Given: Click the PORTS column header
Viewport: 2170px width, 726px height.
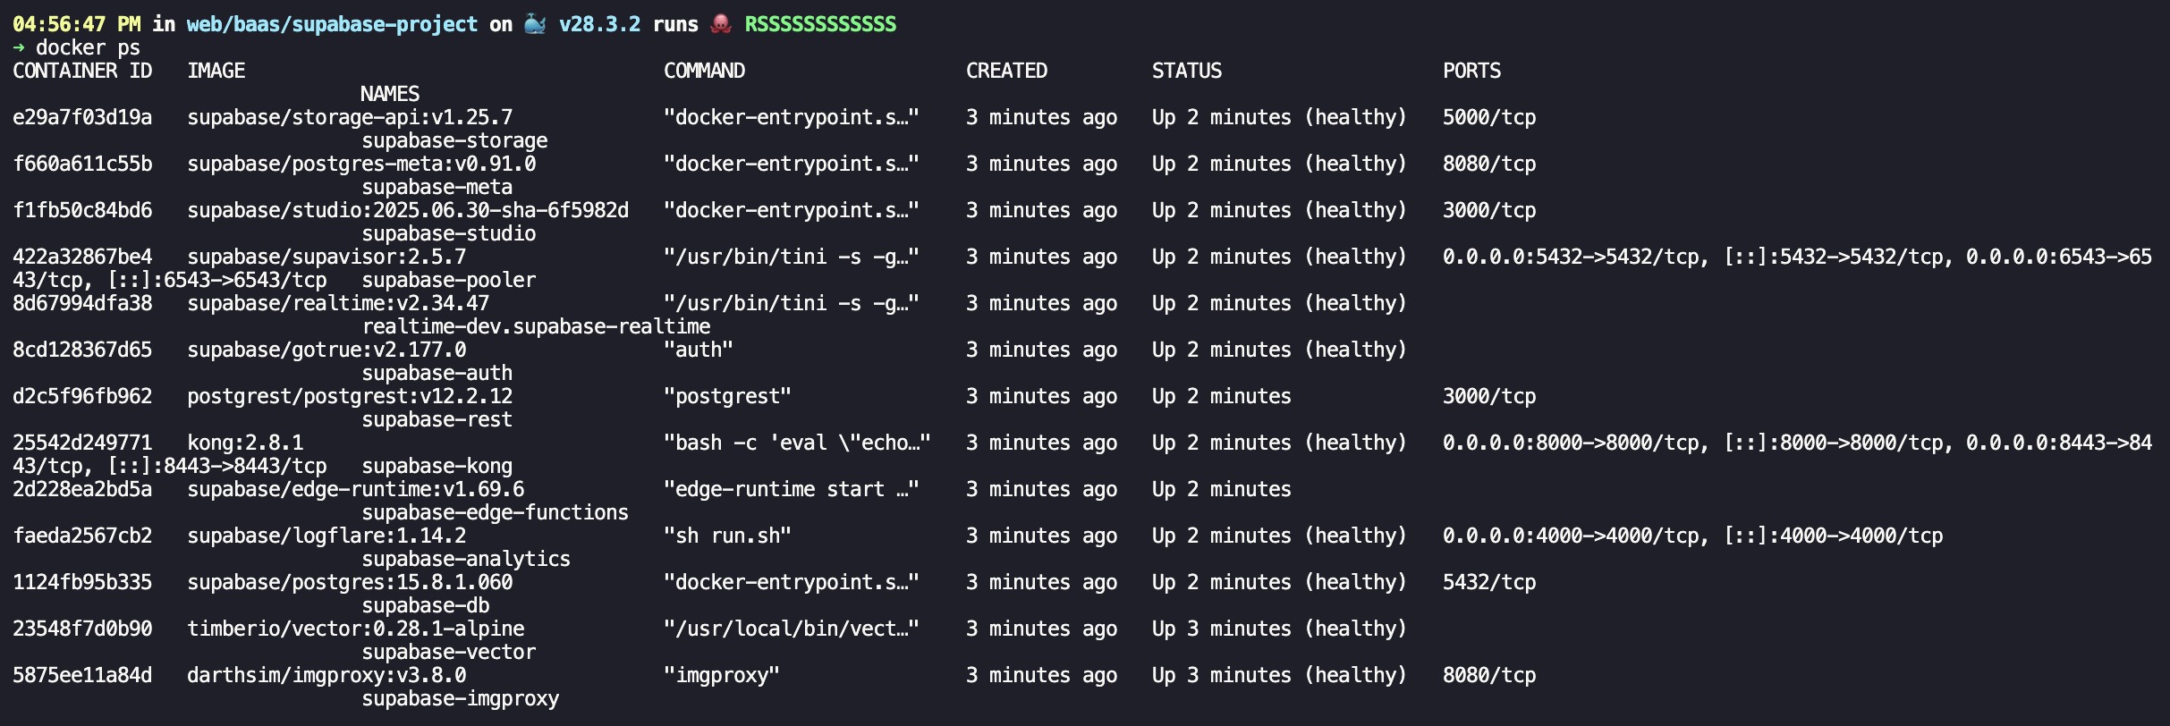Looking at the screenshot, I should tap(1471, 71).
